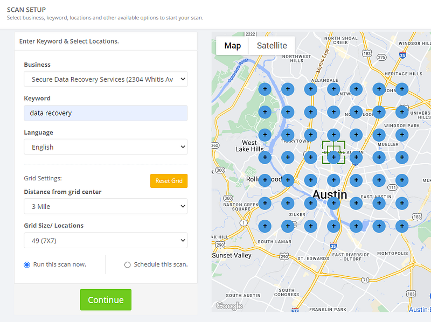The height and width of the screenshot is (322, 431).
Task: Click the grid point covering the Rollingwood label
Action: 265,180
